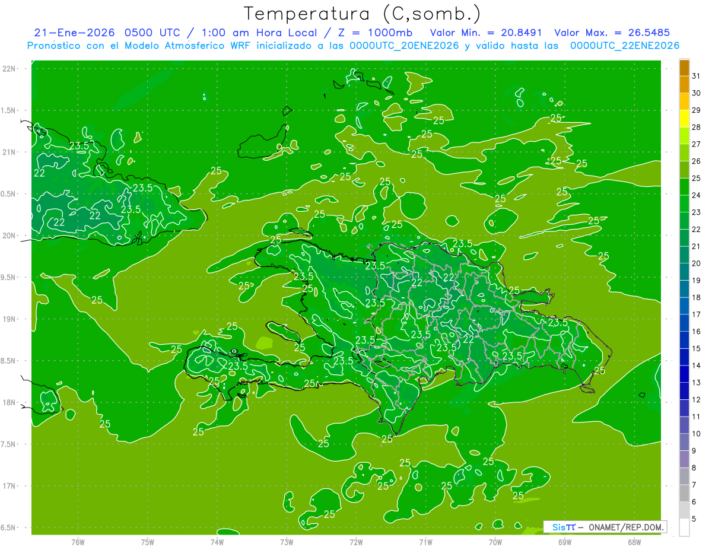Click the light gray legend swatch between 5 and 6

684,510
